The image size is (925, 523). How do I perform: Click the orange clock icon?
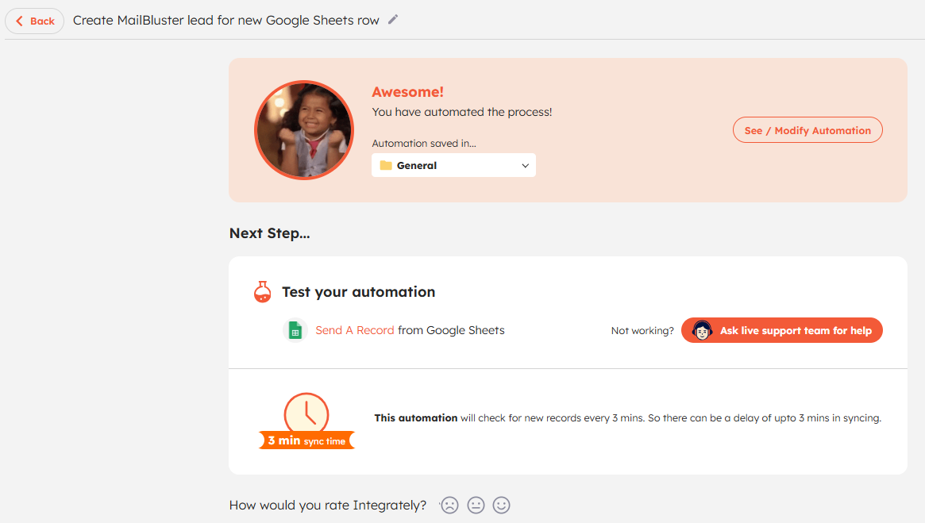pos(306,413)
